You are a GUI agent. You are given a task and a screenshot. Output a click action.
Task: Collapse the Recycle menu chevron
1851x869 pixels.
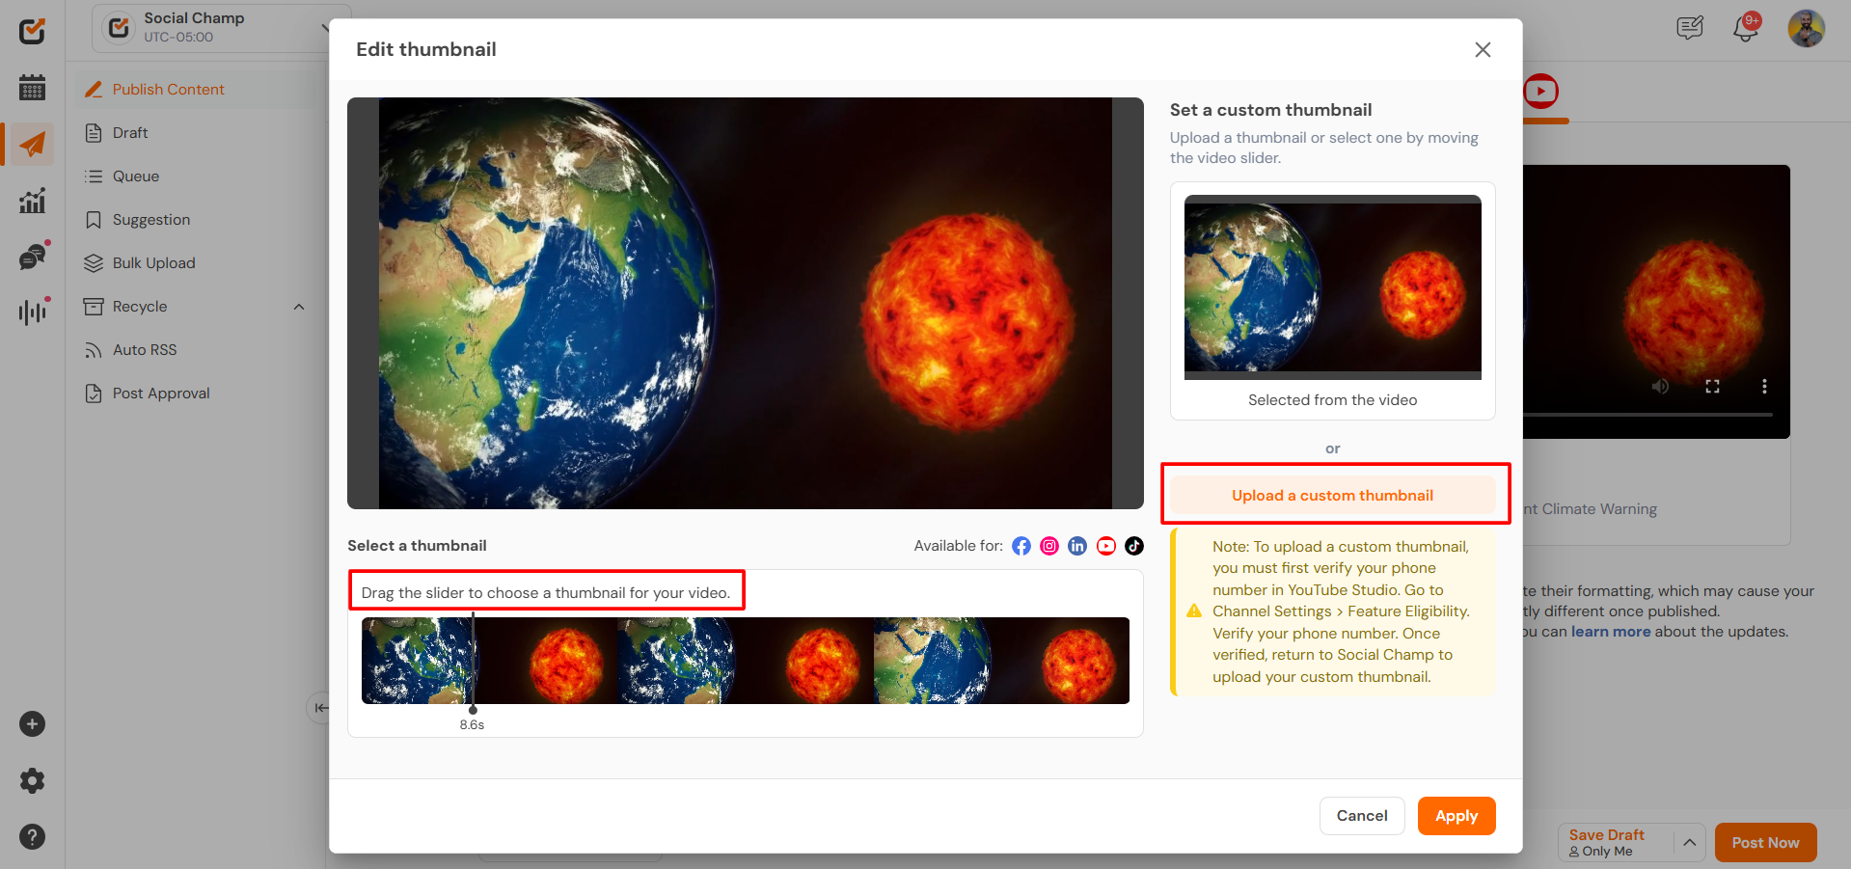click(299, 307)
